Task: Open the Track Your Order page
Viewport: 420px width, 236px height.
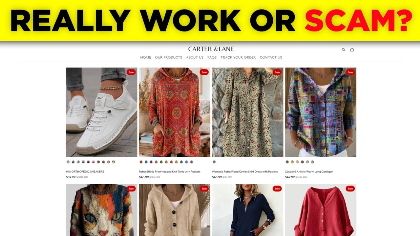Action: [x=238, y=57]
